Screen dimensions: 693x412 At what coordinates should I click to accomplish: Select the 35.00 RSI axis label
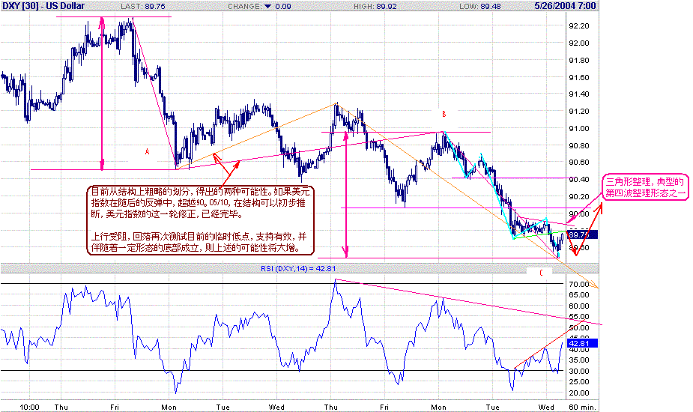point(578,360)
